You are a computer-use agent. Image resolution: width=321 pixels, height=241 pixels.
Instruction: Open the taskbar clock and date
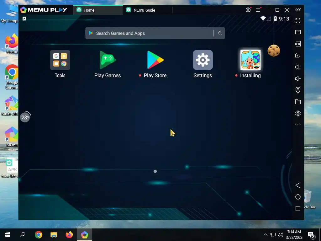tap(294, 235)
